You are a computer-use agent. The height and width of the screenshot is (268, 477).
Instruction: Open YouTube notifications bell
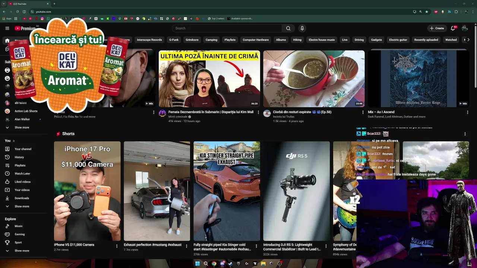click(x=453, y=28)
